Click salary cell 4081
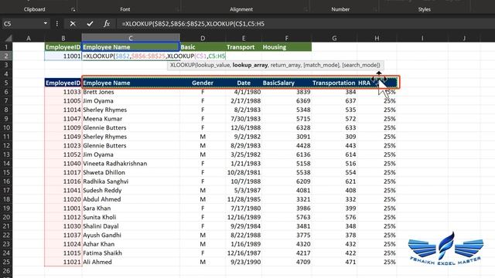 (x=286, y=191)
